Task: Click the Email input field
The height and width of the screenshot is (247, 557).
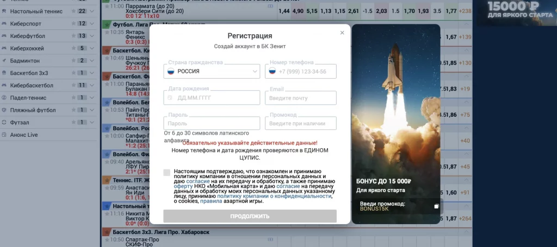Action: (x=300, y=98)
